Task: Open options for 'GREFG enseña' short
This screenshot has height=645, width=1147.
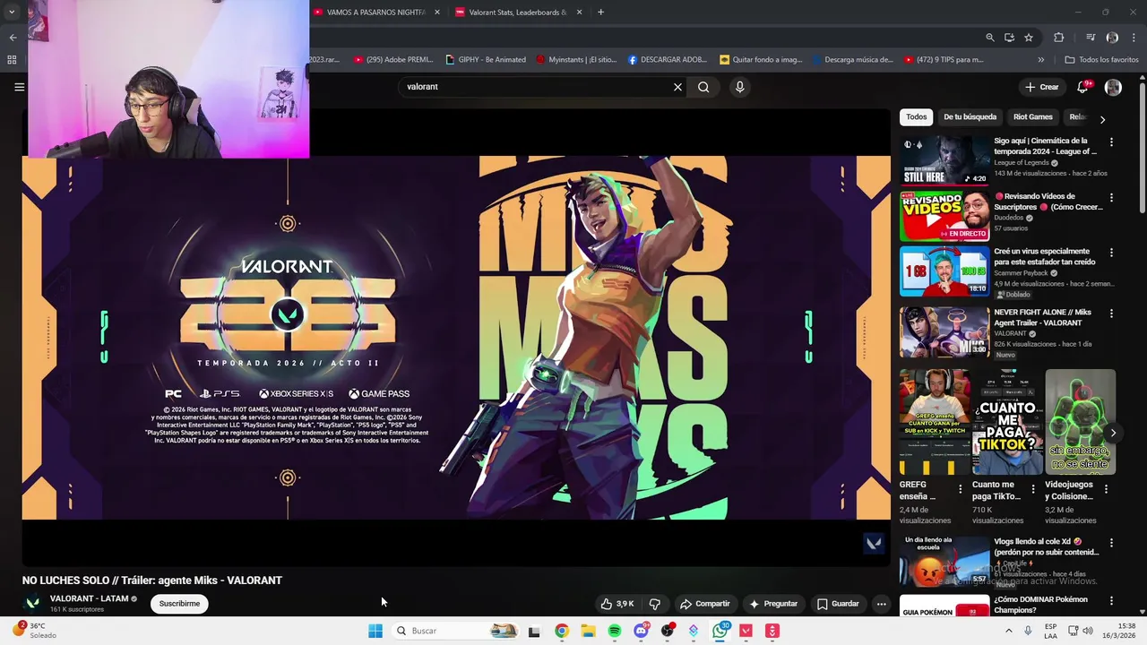Action: click(961, 489)
